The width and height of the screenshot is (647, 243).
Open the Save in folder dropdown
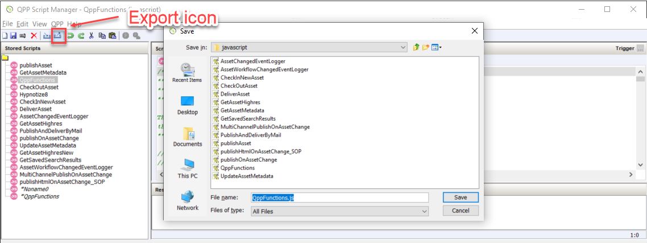(x=309, y=48)
